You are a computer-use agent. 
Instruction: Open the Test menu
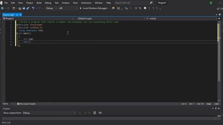click(56, 3)
